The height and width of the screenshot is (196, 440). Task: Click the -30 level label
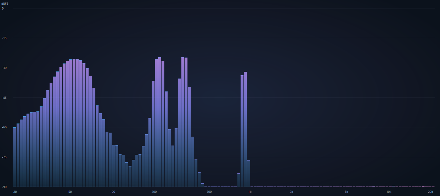pos(4,68)
